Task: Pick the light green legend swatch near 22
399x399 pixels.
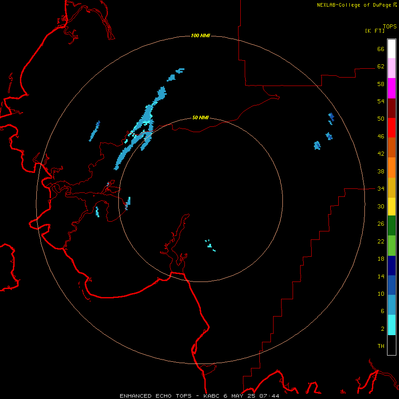Action: tap(391, 246)
